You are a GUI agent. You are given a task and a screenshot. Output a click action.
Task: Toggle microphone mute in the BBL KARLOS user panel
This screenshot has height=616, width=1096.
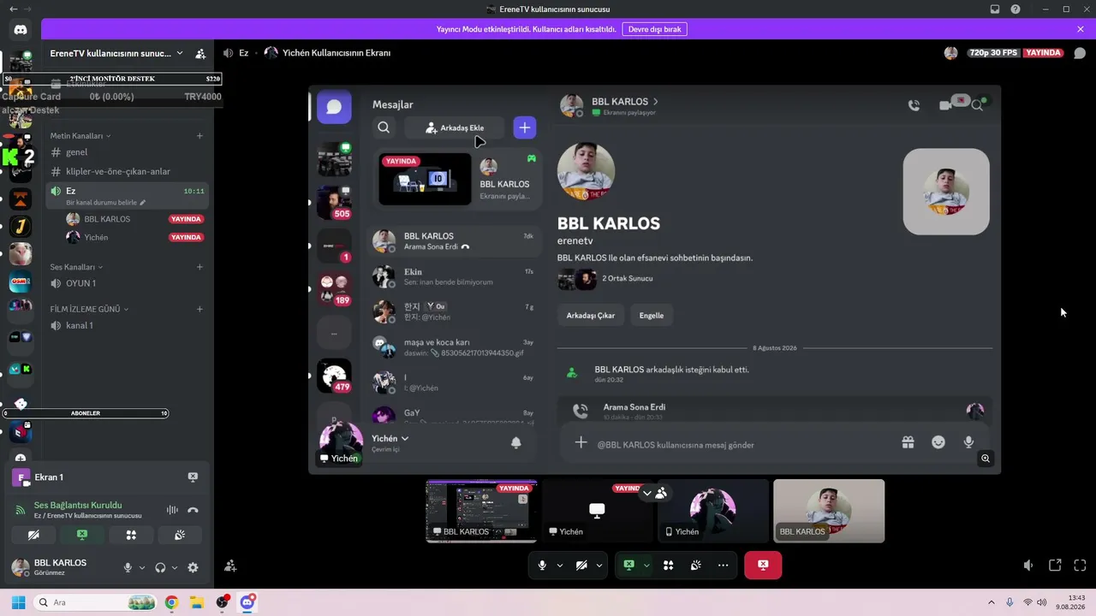pyautogui.click(x=128, y=567)
